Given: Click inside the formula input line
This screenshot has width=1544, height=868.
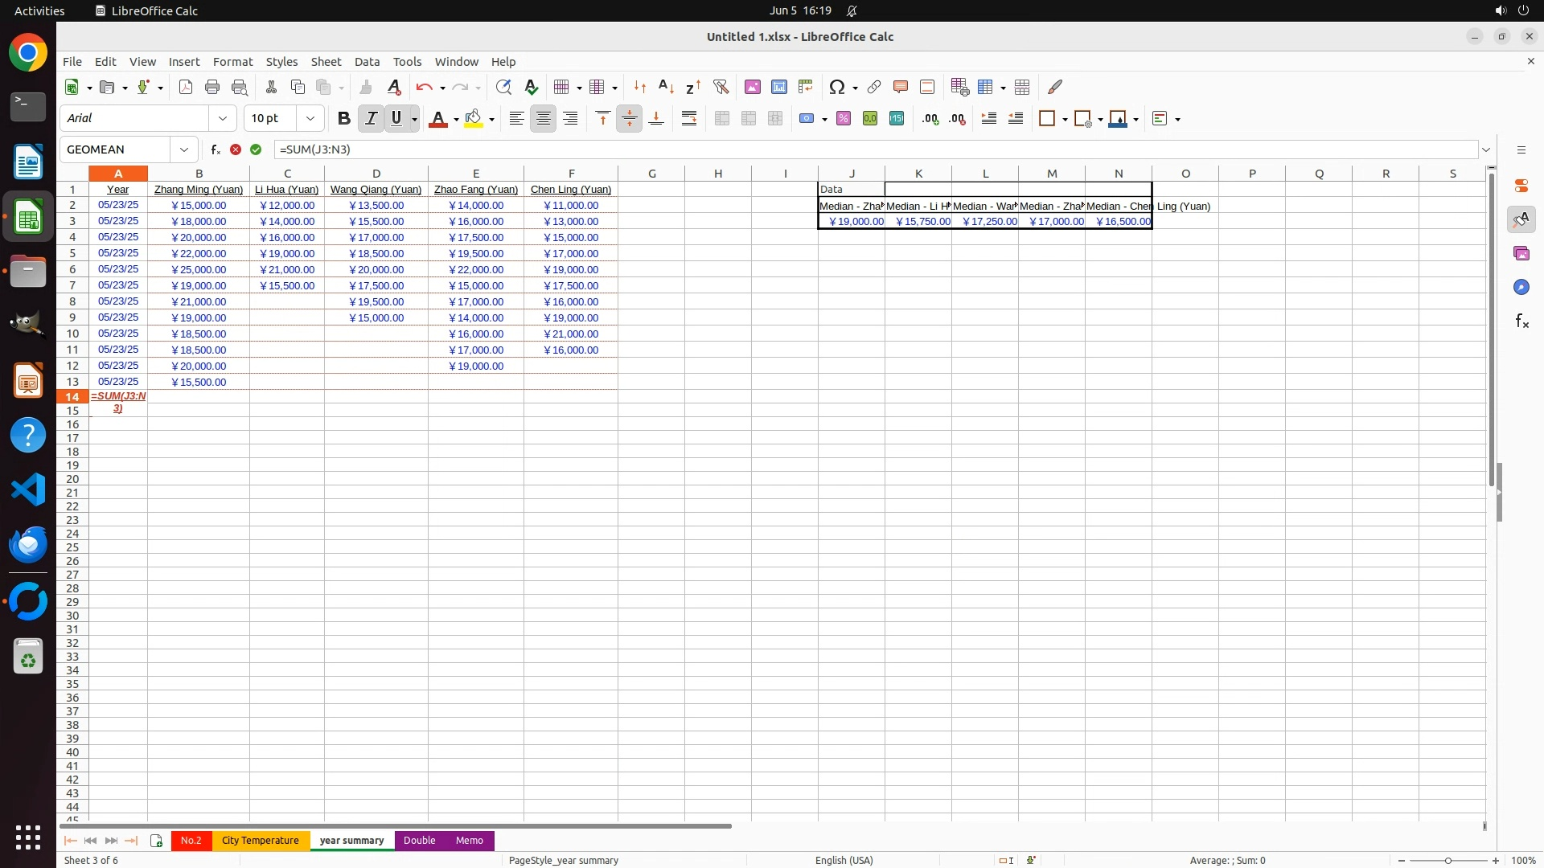Looking at the screenshot, I should [x=868, y=149].
